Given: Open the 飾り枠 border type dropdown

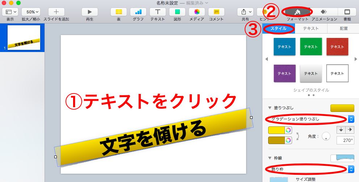Looking at the screenshot, I should [x=311, y=169].
